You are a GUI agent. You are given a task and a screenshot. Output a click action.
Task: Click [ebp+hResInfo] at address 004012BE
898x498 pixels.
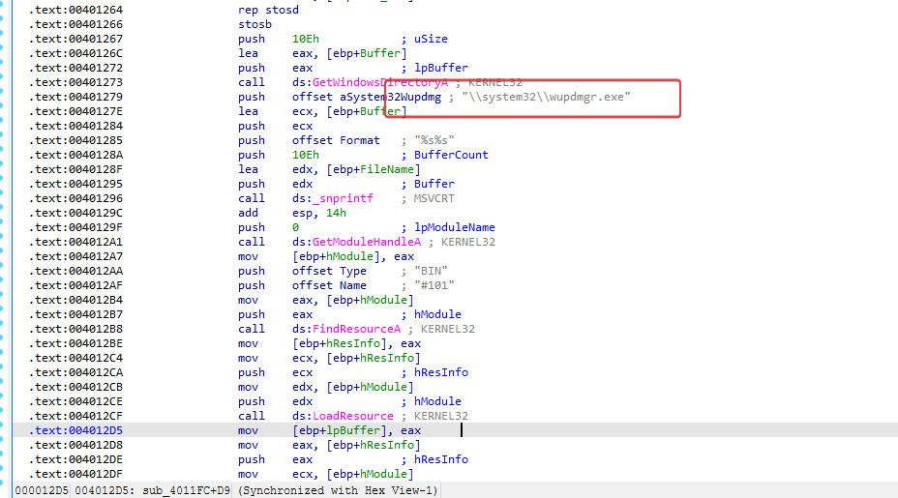340,343
